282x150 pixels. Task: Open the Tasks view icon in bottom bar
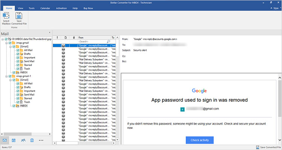point(32,140)
